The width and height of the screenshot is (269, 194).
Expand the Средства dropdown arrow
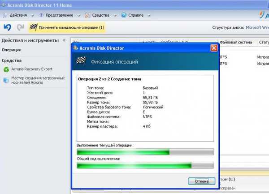(115, 16)
